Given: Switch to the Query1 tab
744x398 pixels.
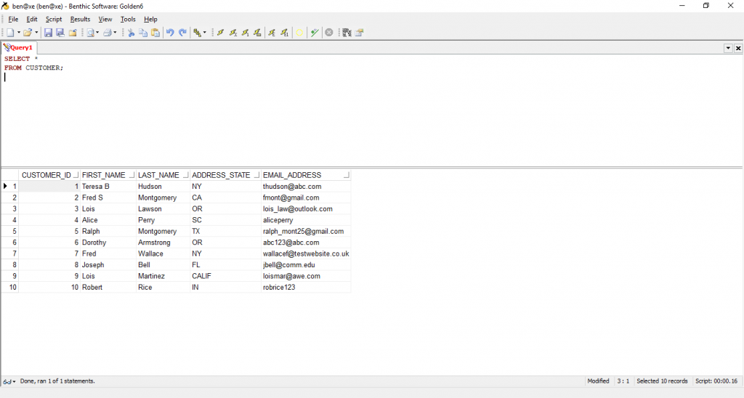Looking at the screenshot, I should tap(19, 47).
